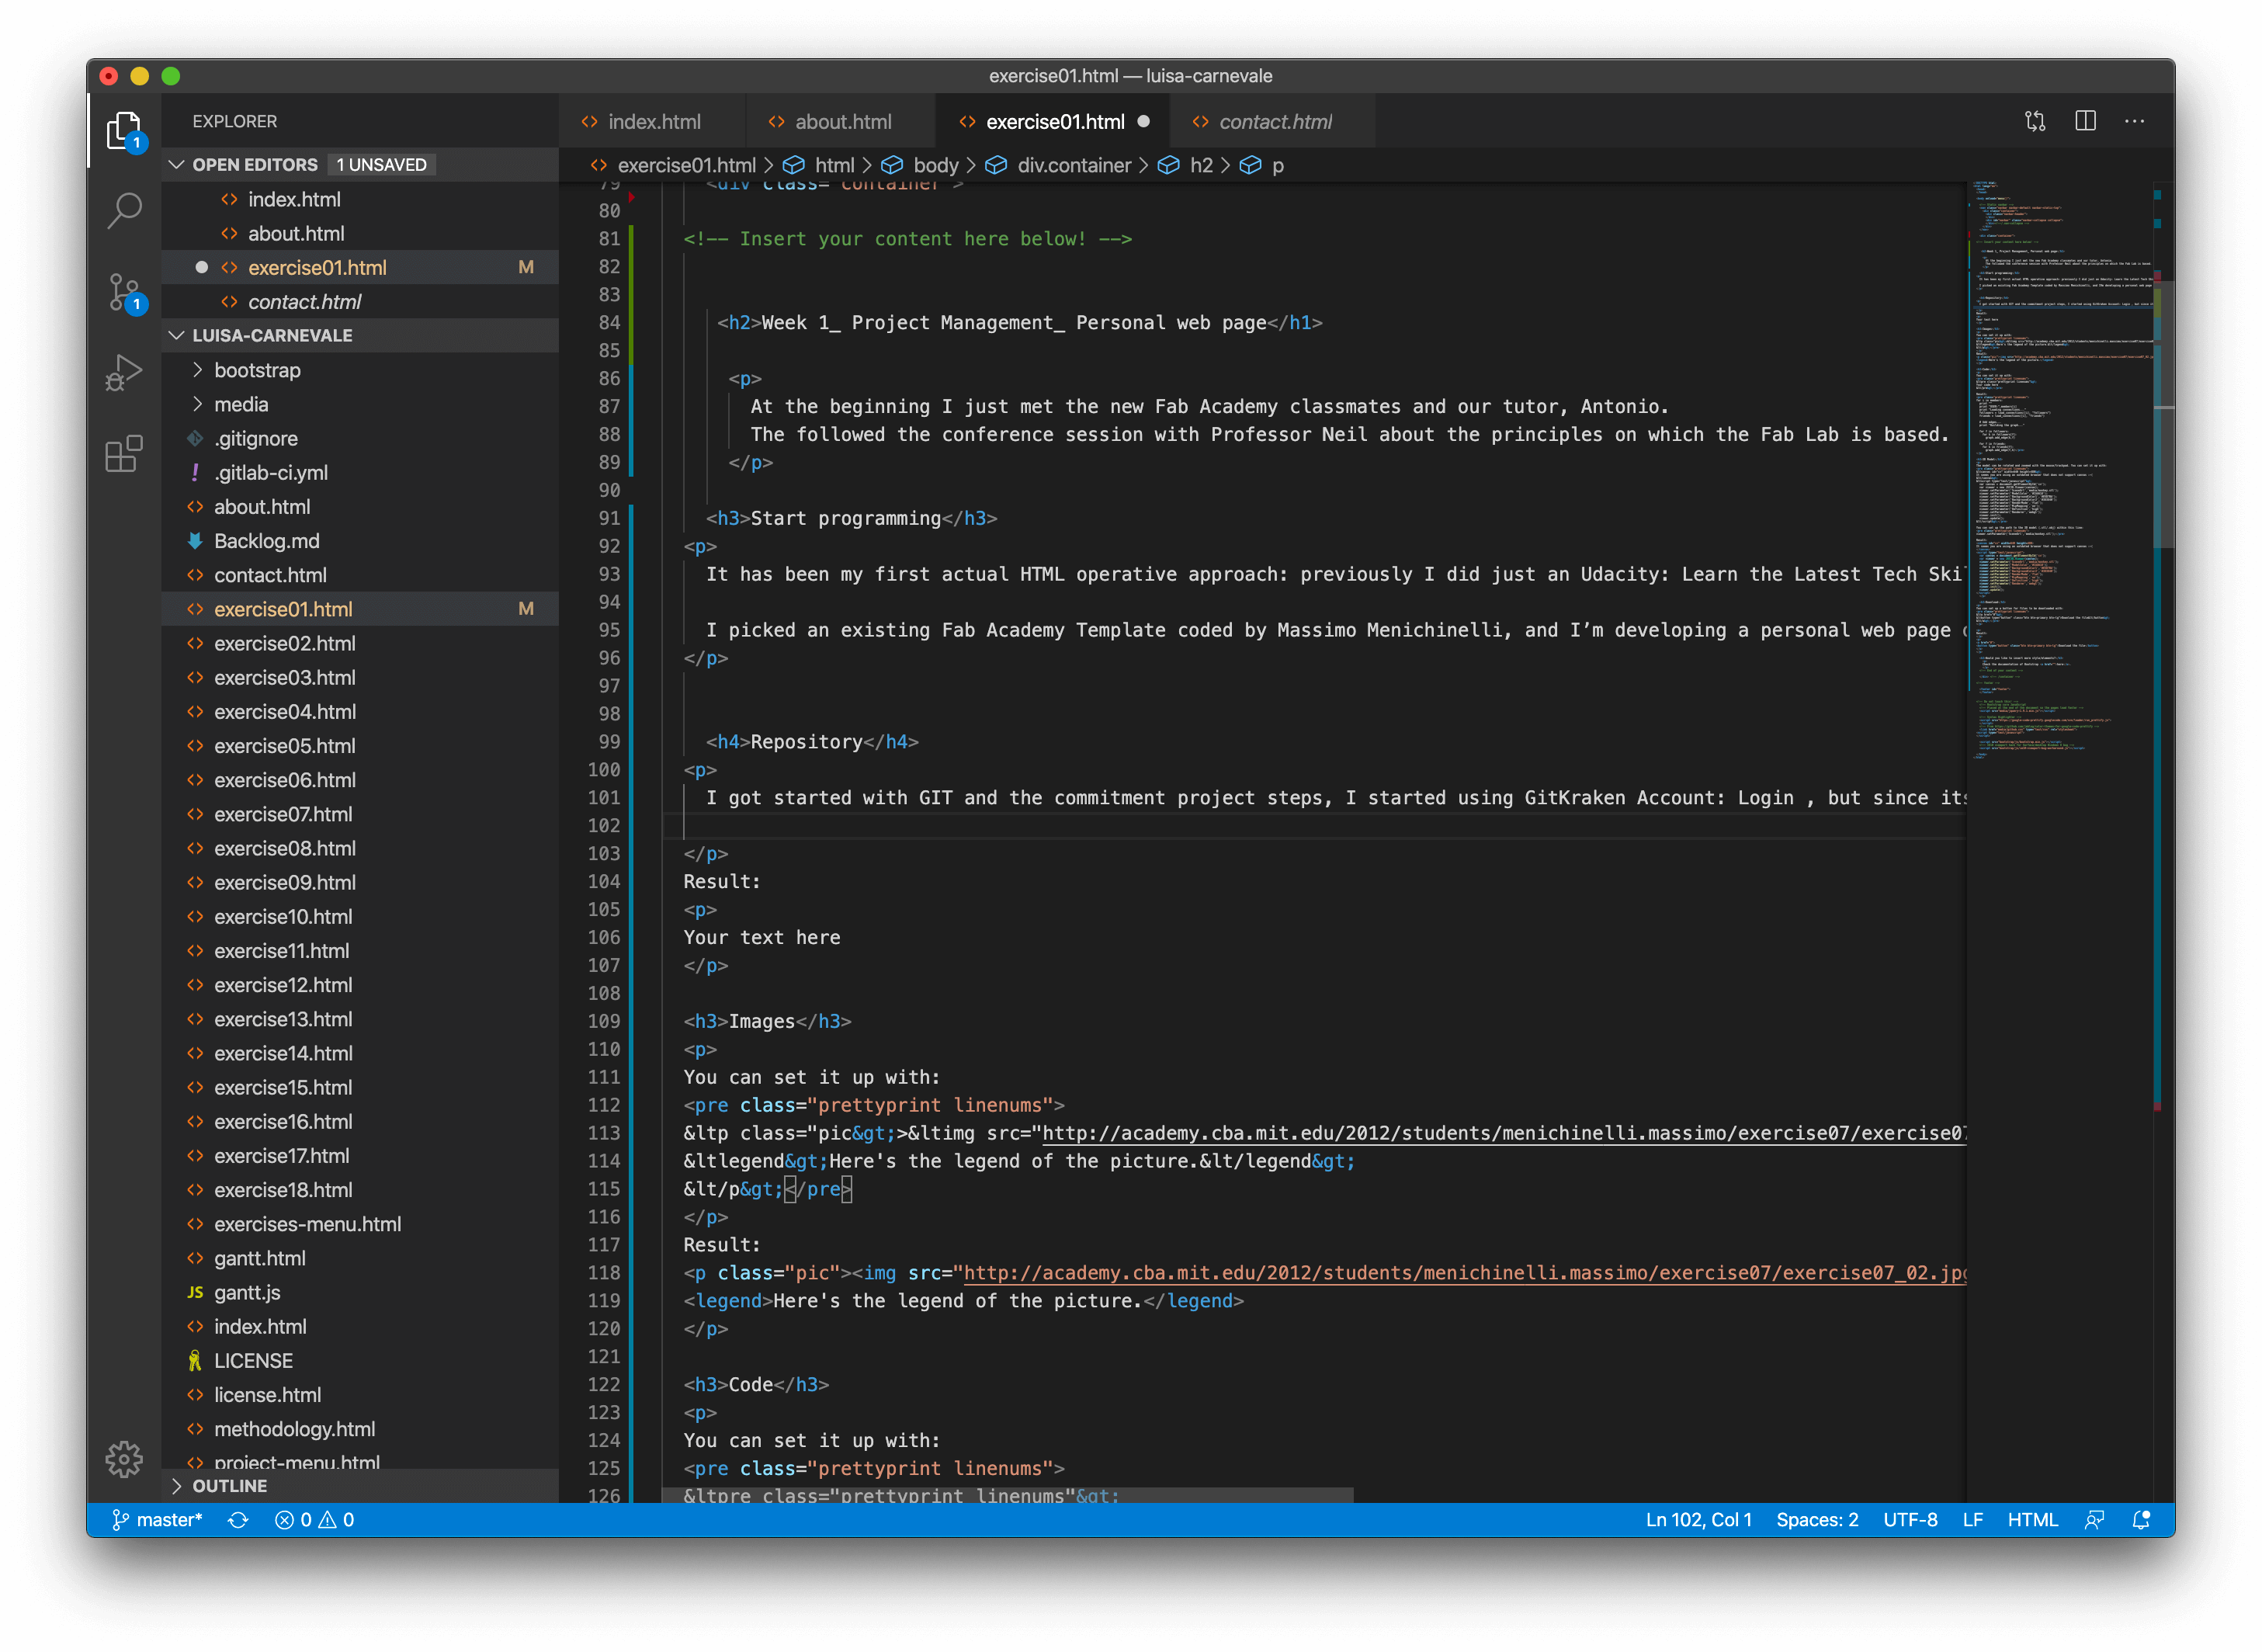Click the EXPLORER panel title
The image size is (2262, 1652).
coord(235,121)
